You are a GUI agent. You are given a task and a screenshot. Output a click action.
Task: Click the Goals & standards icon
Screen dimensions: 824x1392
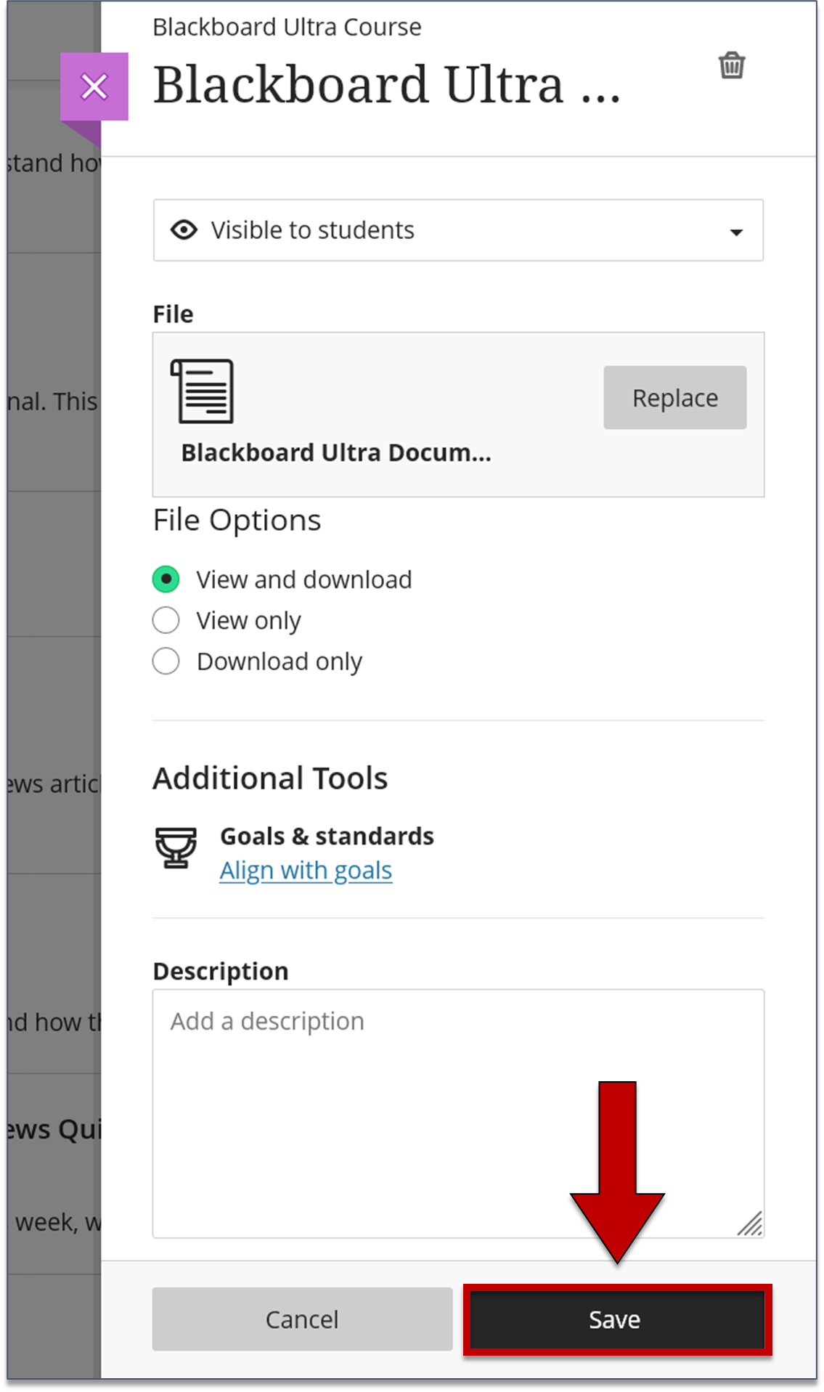pyautogui.click(x=176, y=848)
